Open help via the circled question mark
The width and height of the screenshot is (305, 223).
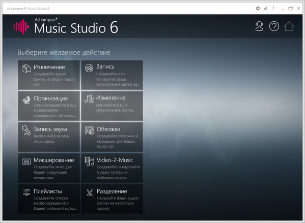tap(274, 26)
